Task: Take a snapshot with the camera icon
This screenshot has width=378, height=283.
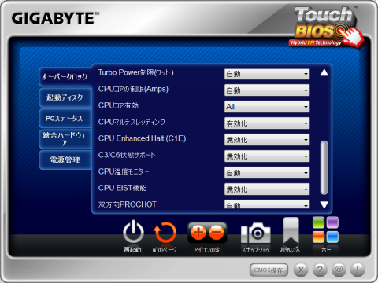Action: pyautogui.click(x=255, y=233)
